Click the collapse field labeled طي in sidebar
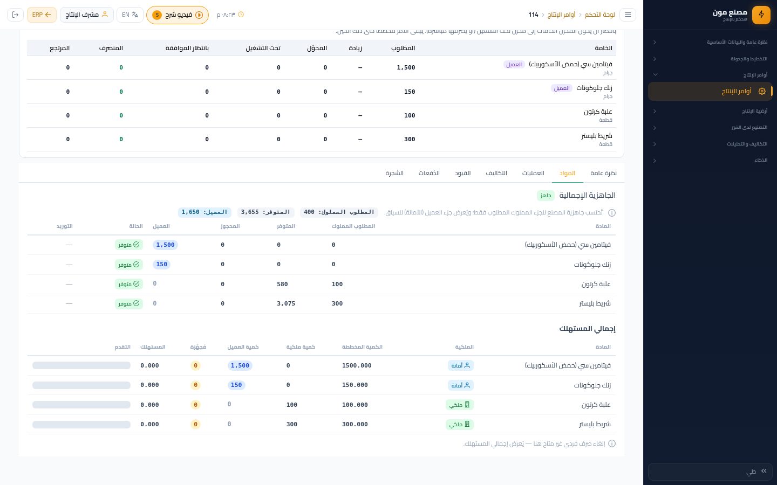This screenshot has width=777, height=485. point(710,472)
